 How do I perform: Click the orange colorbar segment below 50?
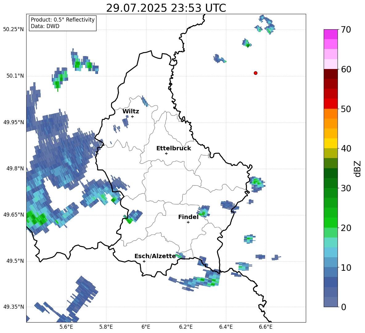(330, 113)
